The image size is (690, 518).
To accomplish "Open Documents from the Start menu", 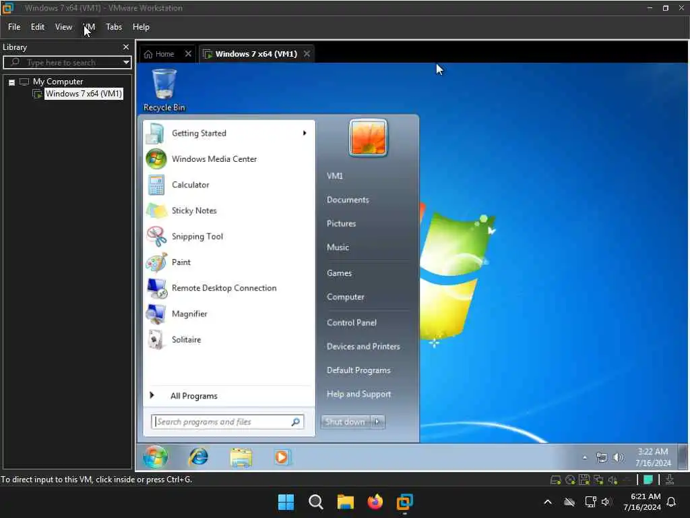I will pyautogui.click(x=348, y=200).
